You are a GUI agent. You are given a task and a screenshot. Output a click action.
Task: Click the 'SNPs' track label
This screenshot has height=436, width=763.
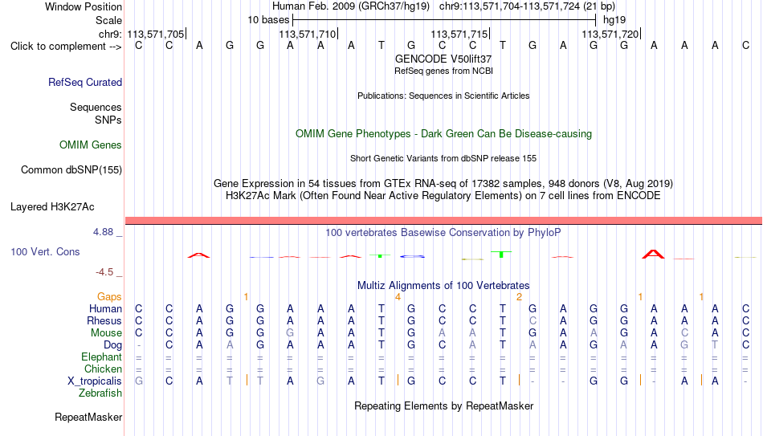[108, 120]
